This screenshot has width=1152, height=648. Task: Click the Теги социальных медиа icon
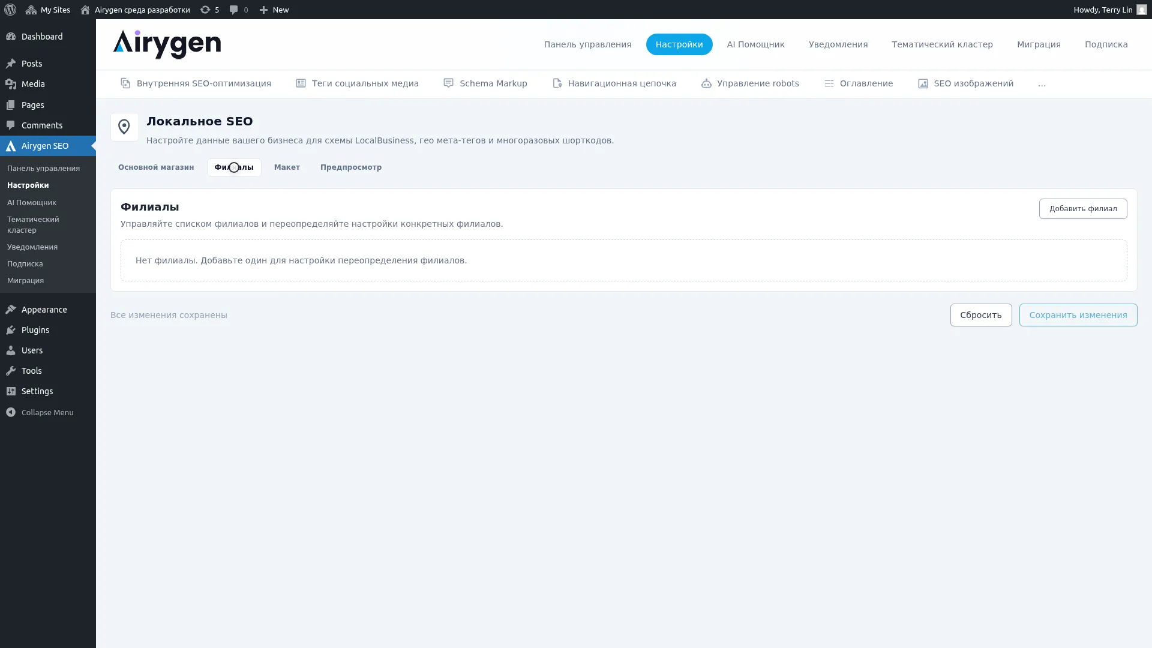(301, 83)
